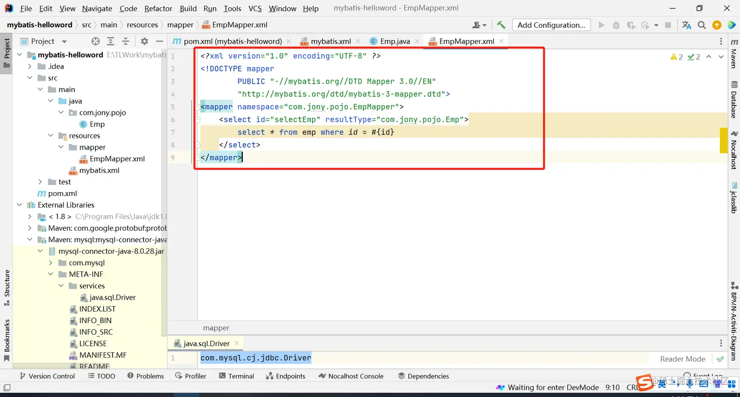This screenshot has height=397, width=740.
Task: Select the LICENSE file in tree
Action: pyautogui.click(x=92, y=344)
